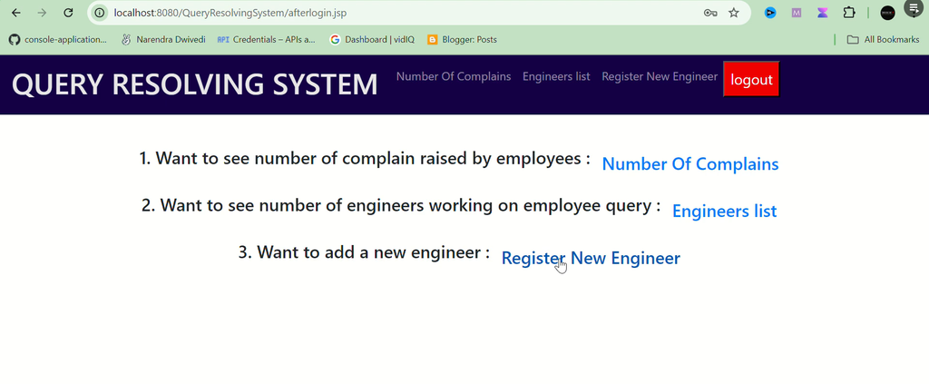Open the Dashboard | vidIQ bookmark
Screen dimensions: 929x384
pos(372,40)
